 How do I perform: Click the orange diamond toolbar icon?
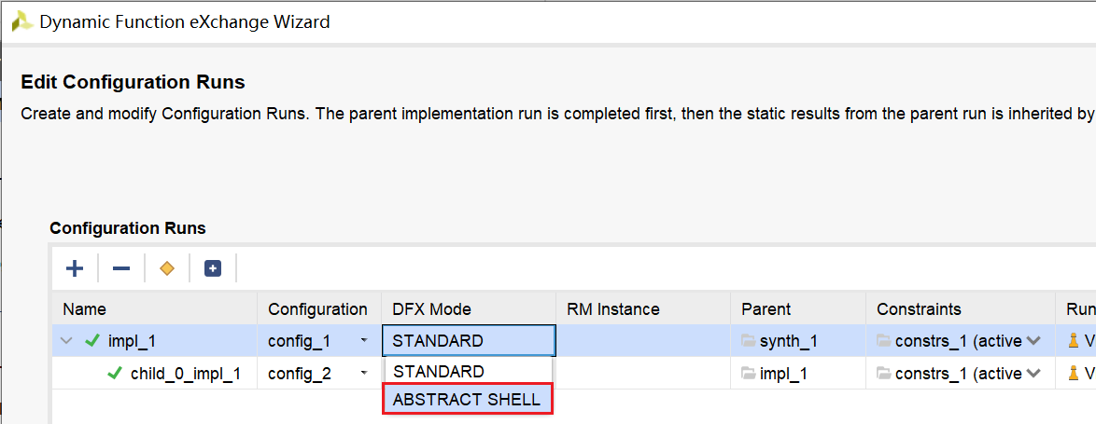point(167,268)
